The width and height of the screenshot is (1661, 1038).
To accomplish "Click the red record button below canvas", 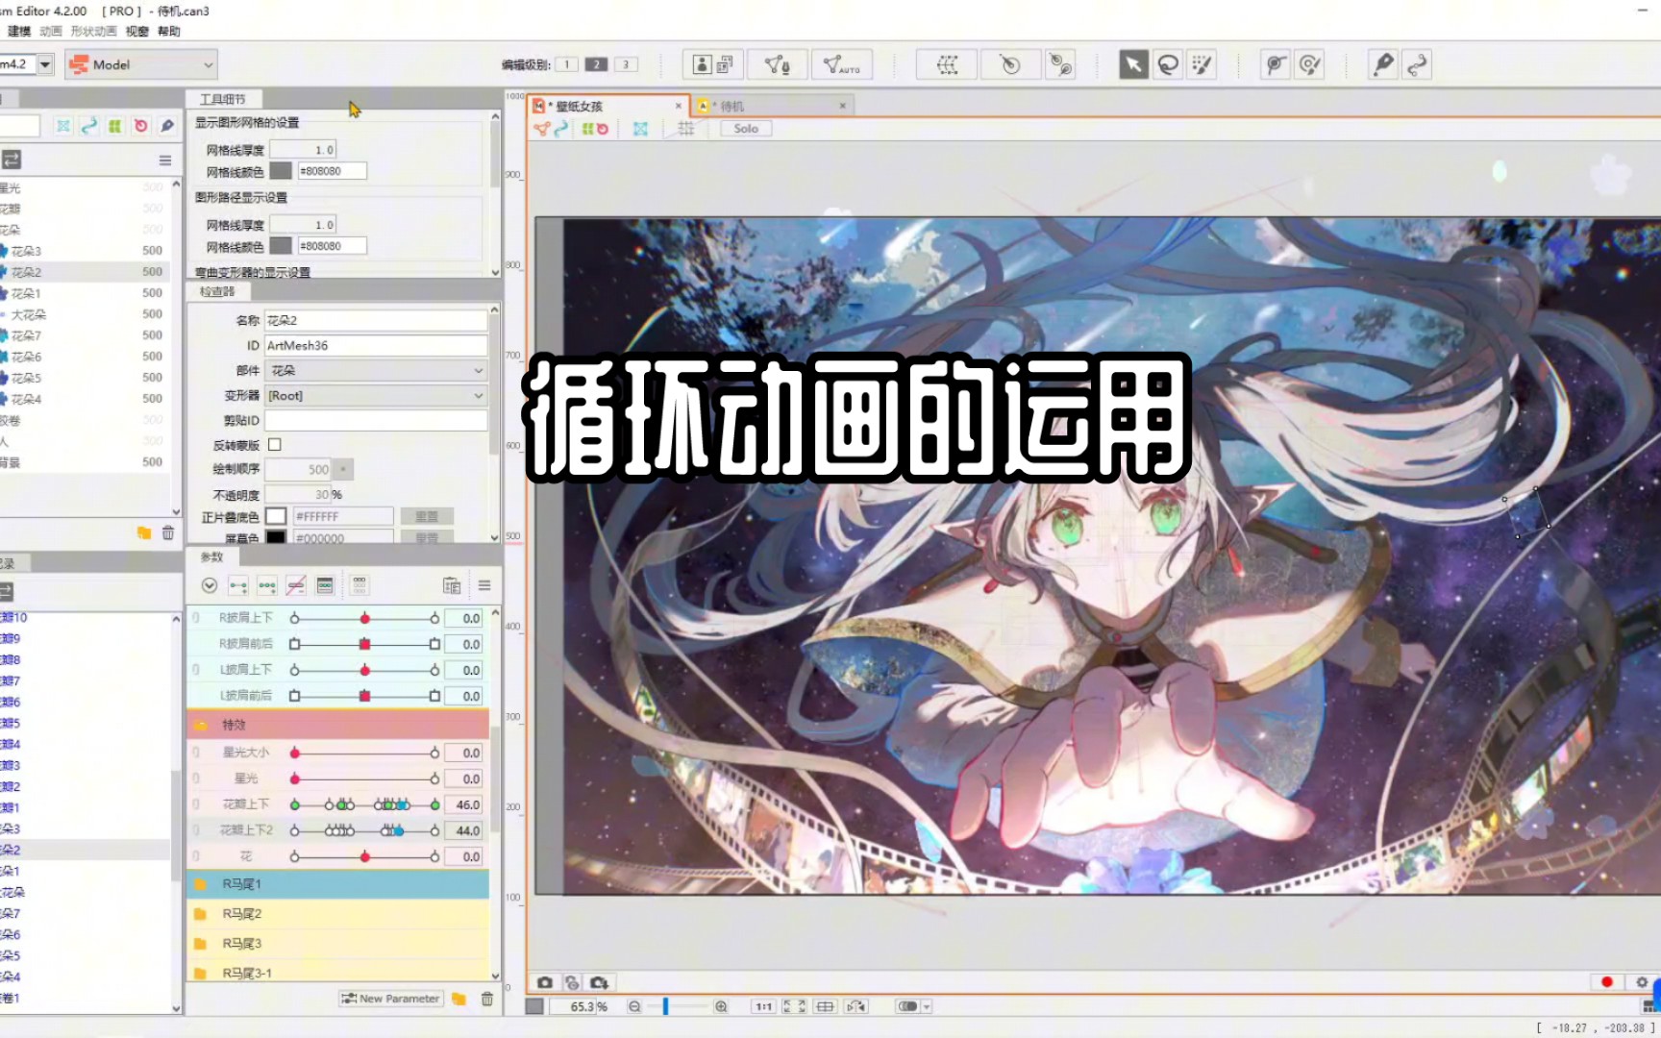I will point(1606,982).
